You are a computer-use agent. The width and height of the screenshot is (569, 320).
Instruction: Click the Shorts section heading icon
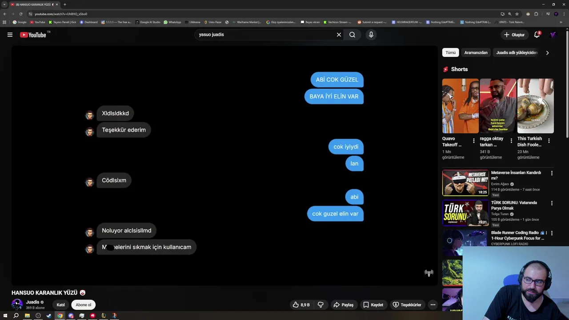click(445, 69)
